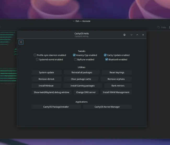Click Rank mirrors button
The width and height of the screenshot is (170, 145).
(118, 86)
